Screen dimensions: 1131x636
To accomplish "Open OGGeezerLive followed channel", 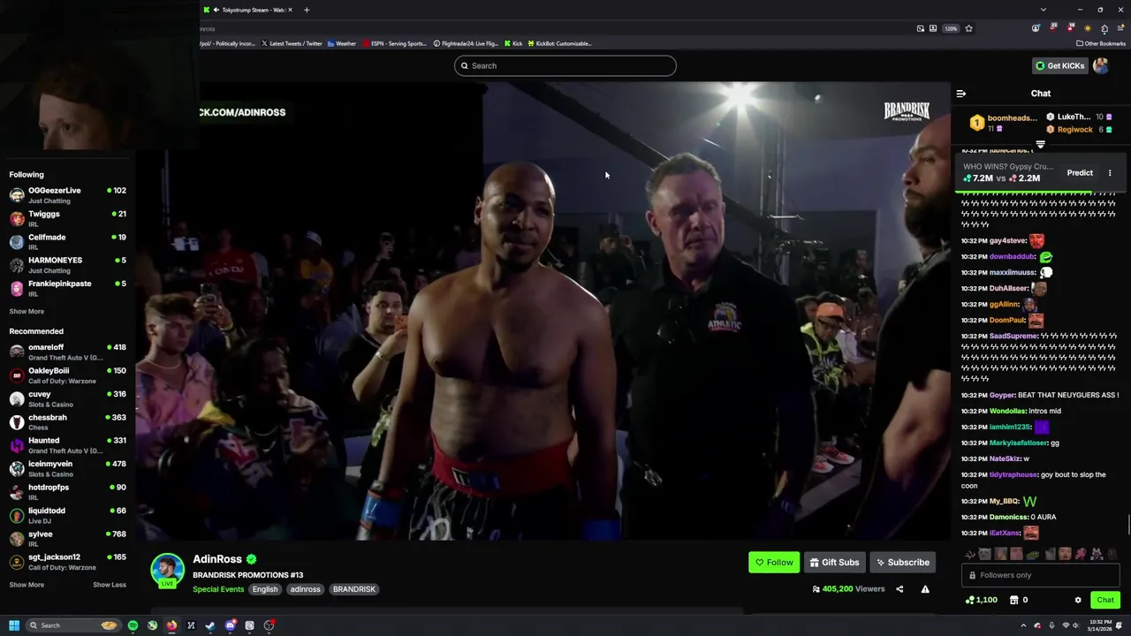I will coord(67,194).
